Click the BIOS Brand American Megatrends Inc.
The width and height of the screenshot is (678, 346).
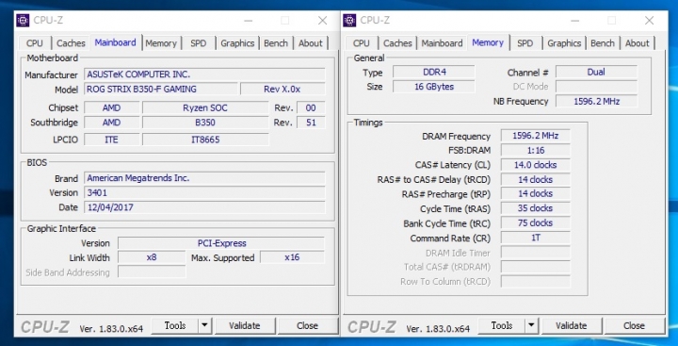pyautogui.click(x=204, y=178)
